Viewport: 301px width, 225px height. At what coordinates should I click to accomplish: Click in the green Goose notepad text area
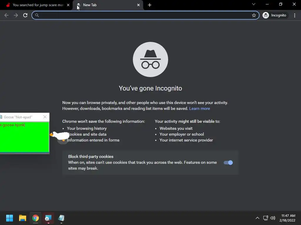pos(24,137)
